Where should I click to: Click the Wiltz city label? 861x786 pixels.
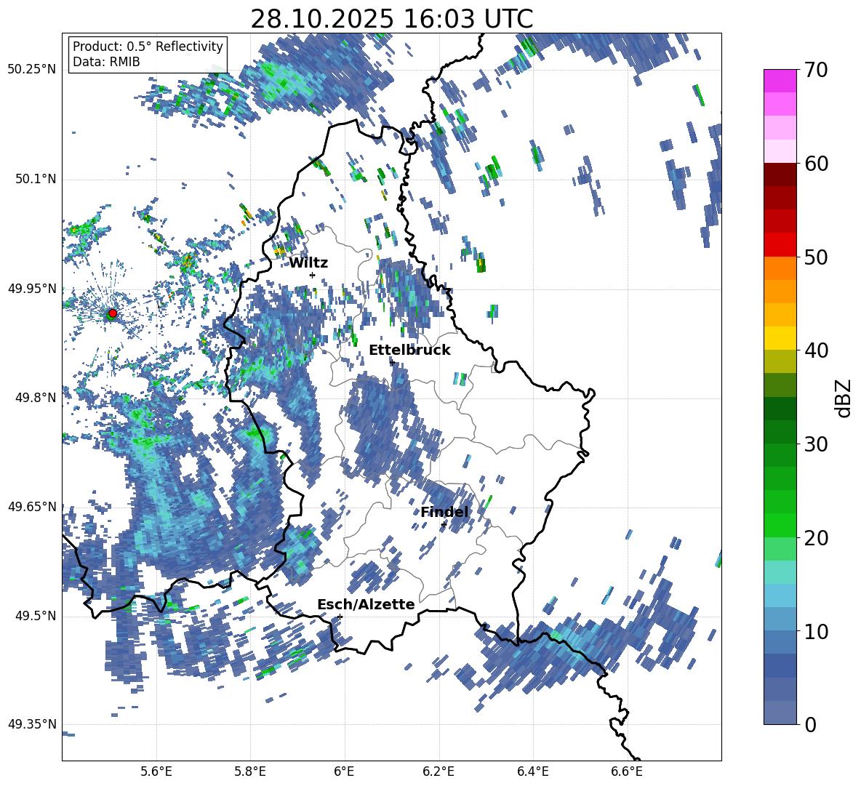[x=308, y=263]
